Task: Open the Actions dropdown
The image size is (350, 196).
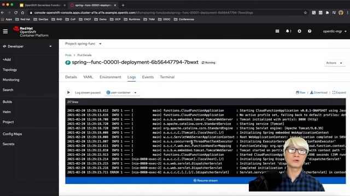Action: pyautogui.click(x=334, y=63)
